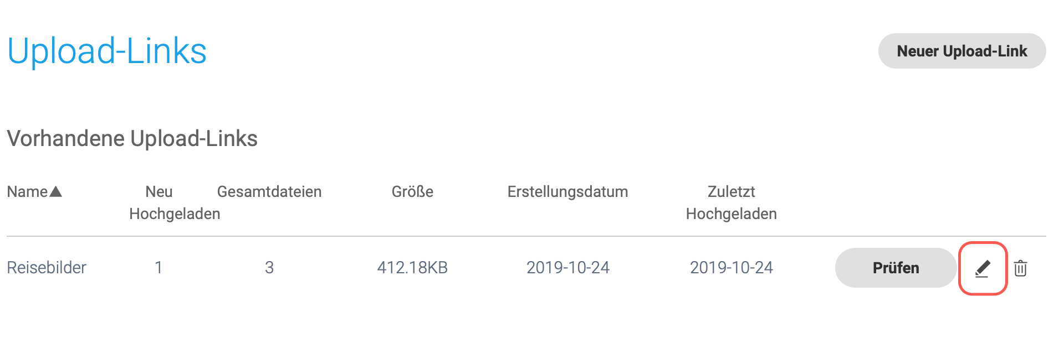Viewport: 1064px width, 364px height.
Task: Open the Reisebilder upload link entry
Action: [x=47, y=268]
